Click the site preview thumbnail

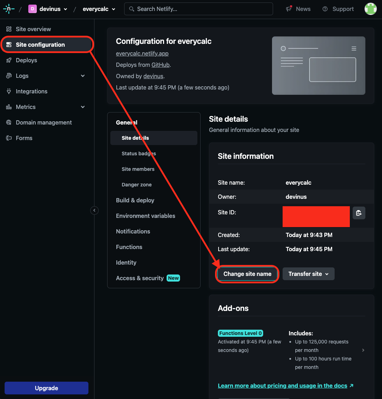[x=318, y=65]
